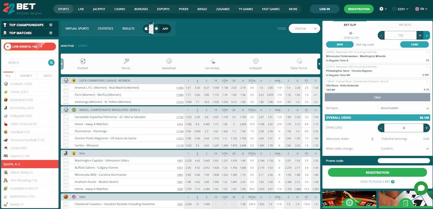Decrease the stake with minus button
The height and width of the screenshot is (209, 433).
click(x=381, y=128)
